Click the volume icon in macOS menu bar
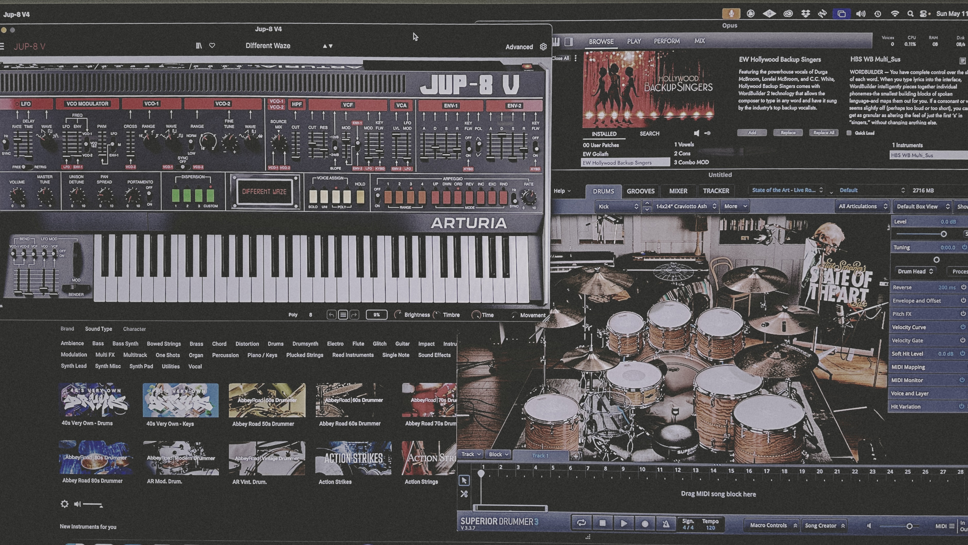This screenshot has width=968, height=545. tap(861, 14)
